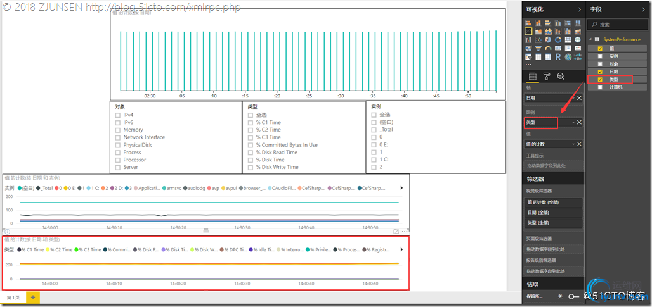Select the 100% stacked bar chart visualization

[568, 23]
